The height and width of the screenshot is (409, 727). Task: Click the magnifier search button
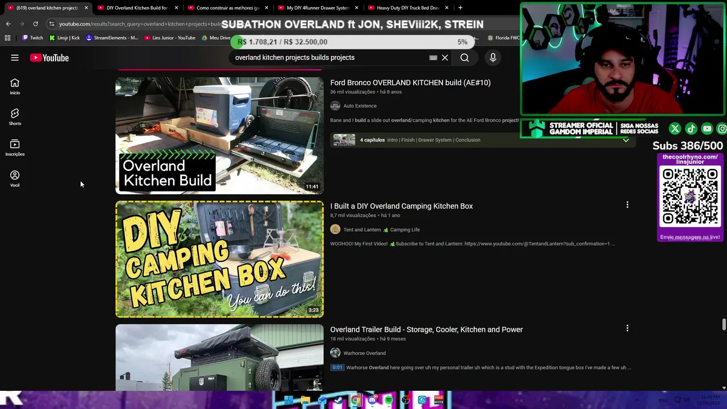click(x=465, y=57)
